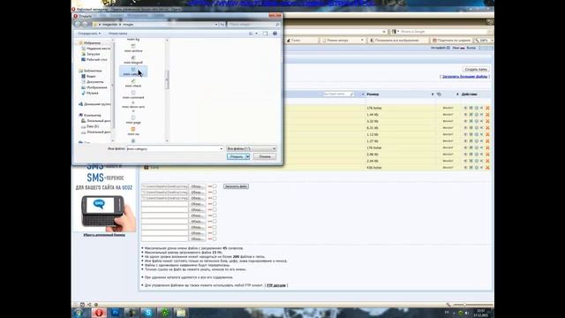
Task: Open the tag column icon in the table header
Action: click(439, 95)
